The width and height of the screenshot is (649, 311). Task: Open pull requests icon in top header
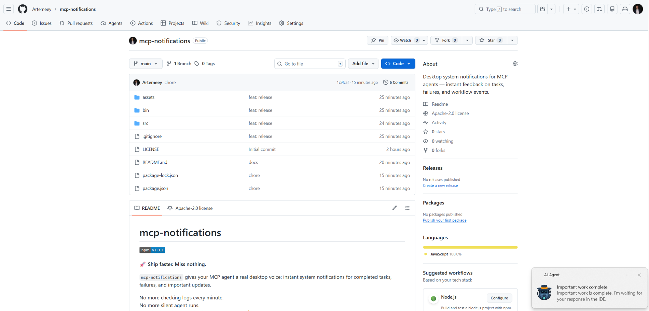599,9
